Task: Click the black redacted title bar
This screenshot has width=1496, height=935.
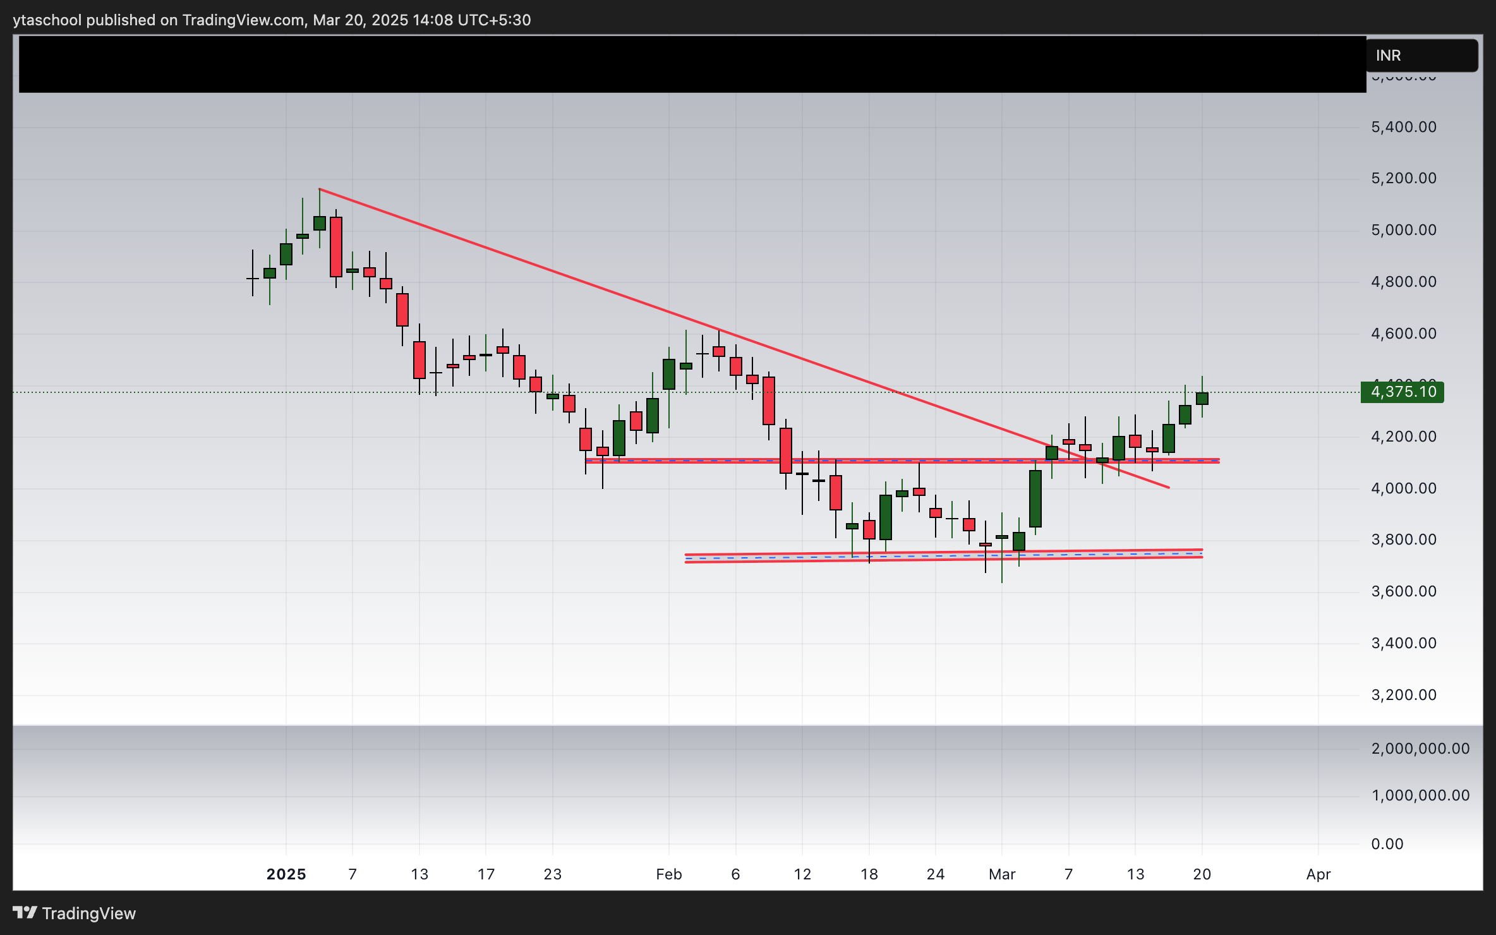Action: click(692, 64)
